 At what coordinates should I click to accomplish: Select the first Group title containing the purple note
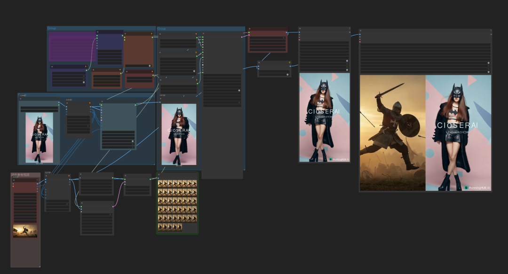point(52,28)
